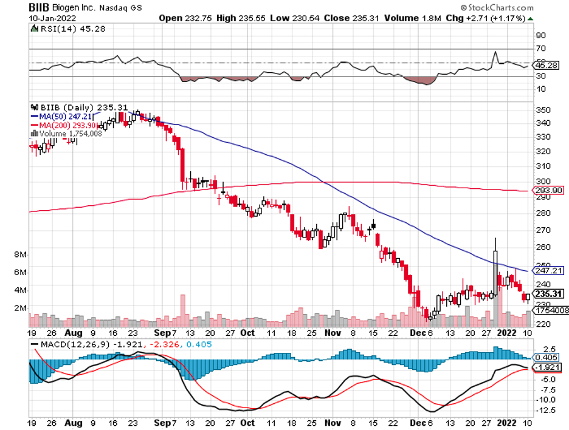Click the Nasdaq GS exchange label
The height and width of the screenshot is (430, 569).
[x=120, y=8]
